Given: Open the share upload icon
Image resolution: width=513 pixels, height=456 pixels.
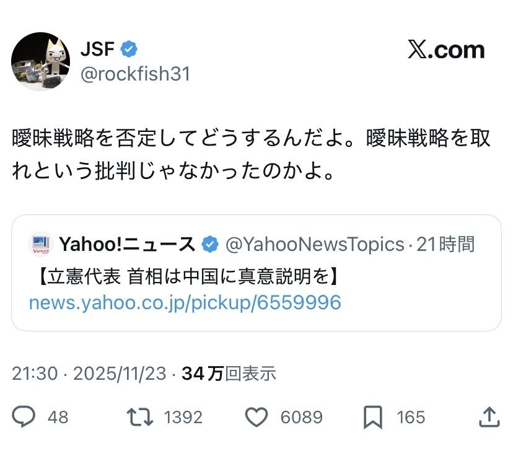Looking at the screenshot, I should click(x=489, y=417).
